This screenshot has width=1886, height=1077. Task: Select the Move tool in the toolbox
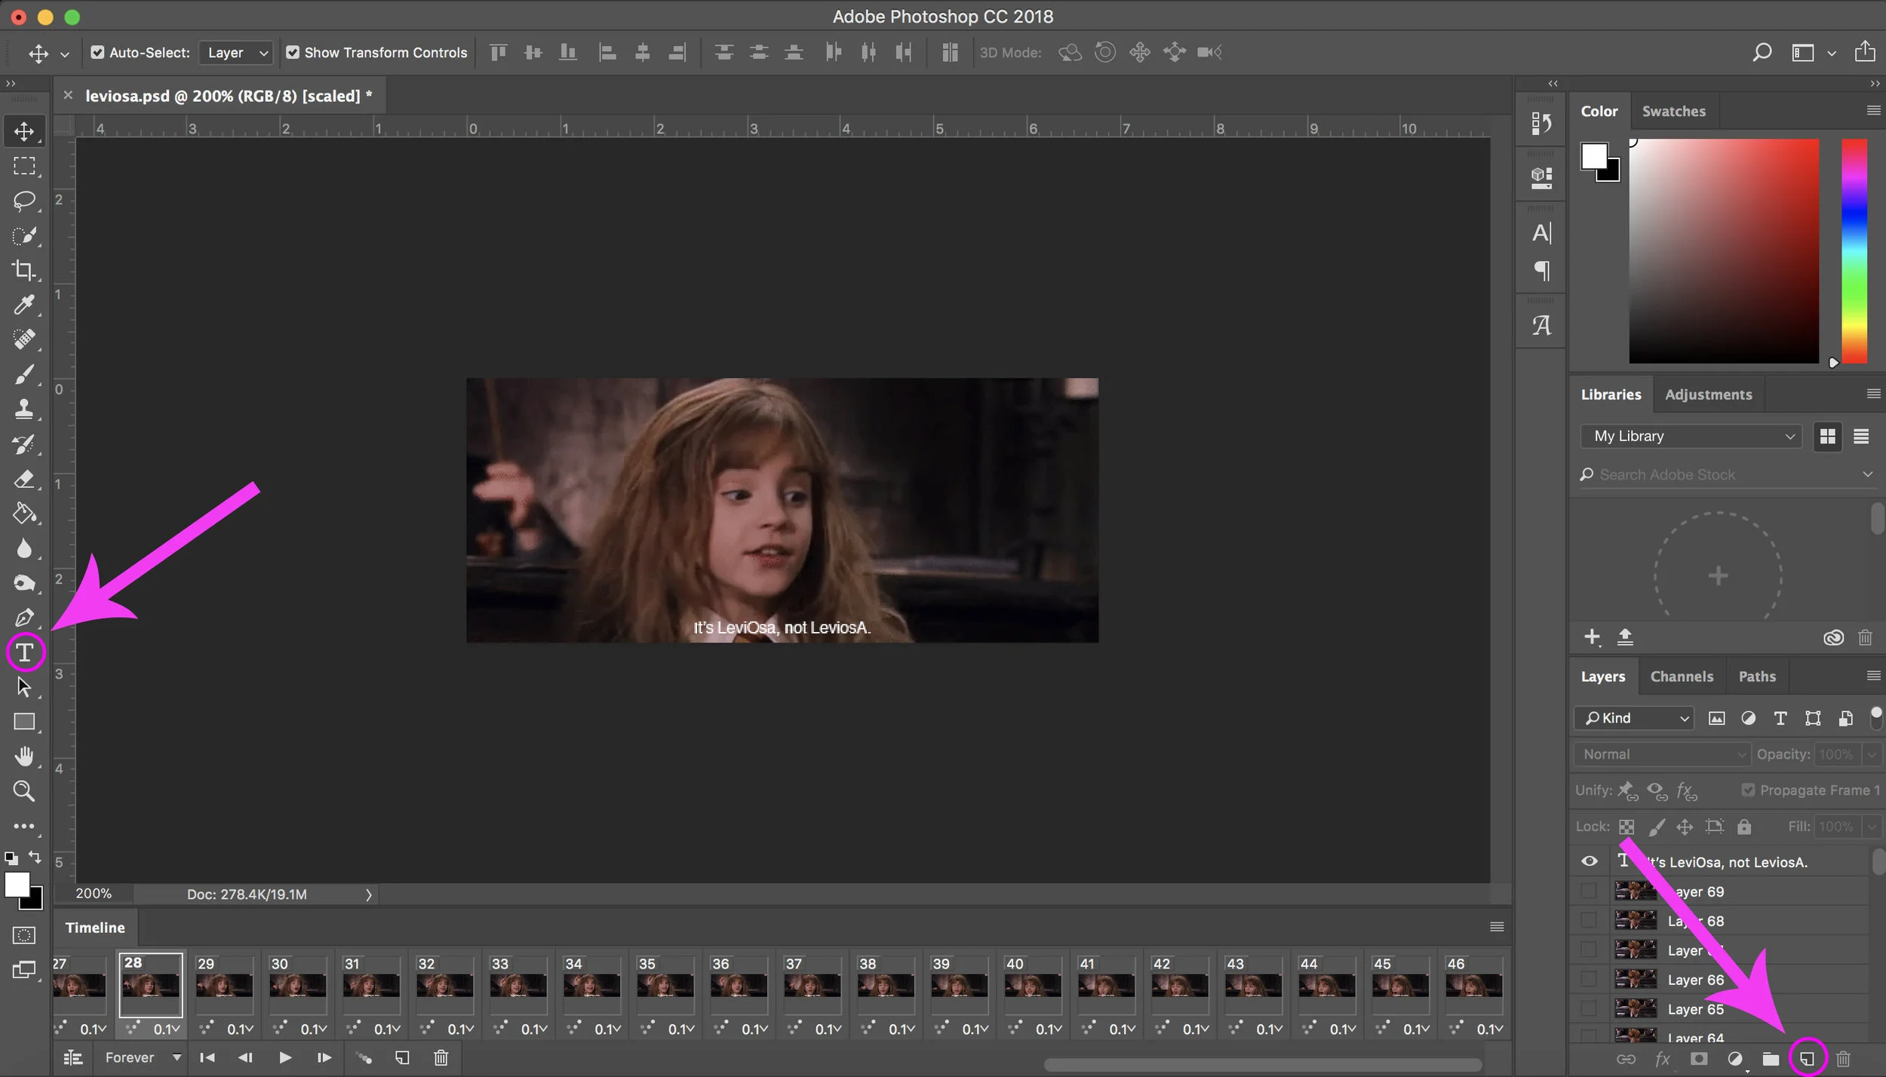(x=24, y=131)
